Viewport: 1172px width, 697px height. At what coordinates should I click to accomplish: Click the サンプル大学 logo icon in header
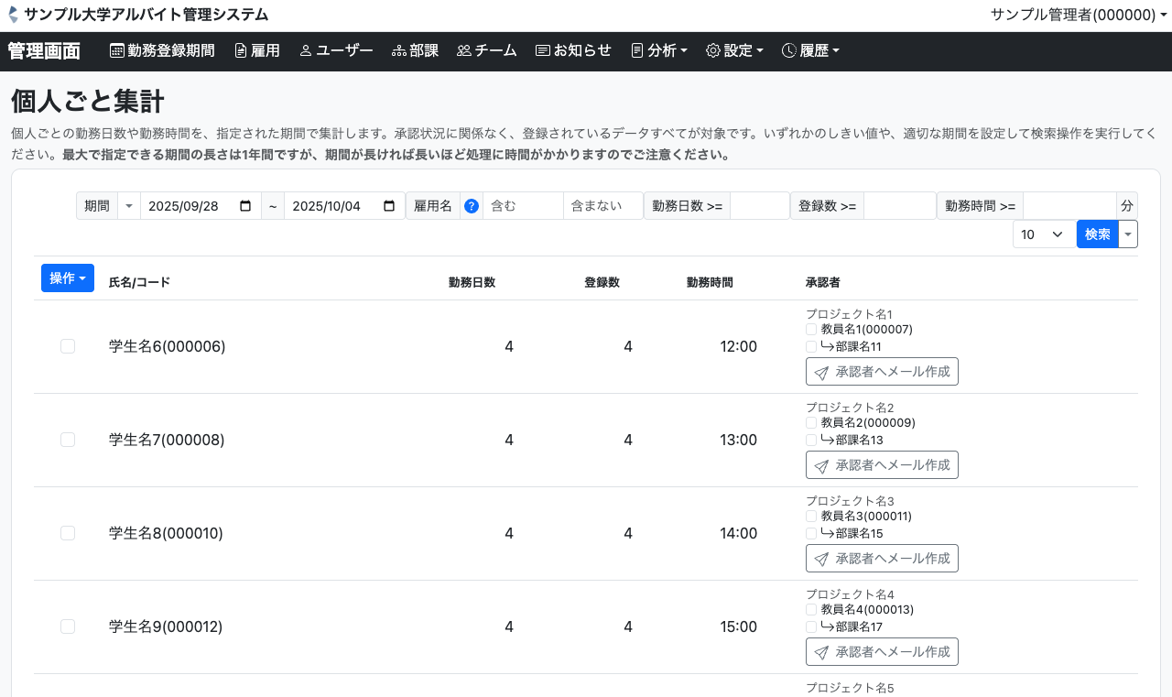click(x=13, y=15)
